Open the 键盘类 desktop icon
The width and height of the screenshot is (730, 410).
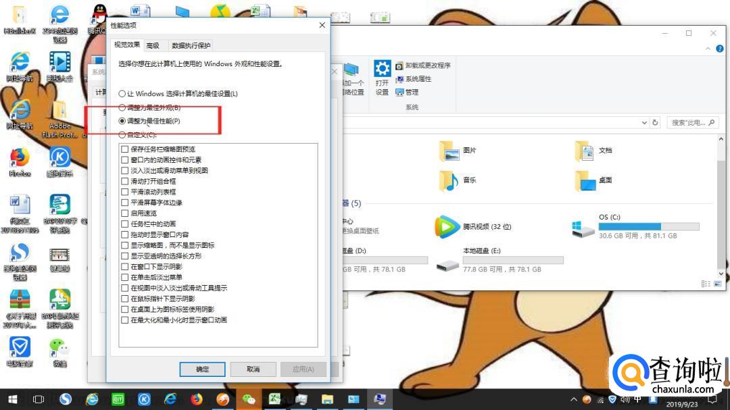click(x=59, y=259)
